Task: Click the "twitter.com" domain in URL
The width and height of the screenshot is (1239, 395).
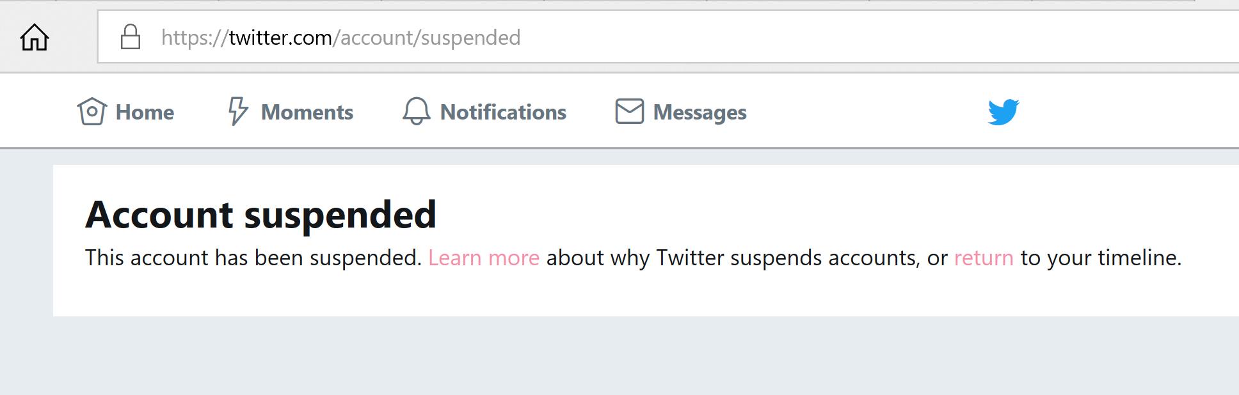Action: (280, 38)
